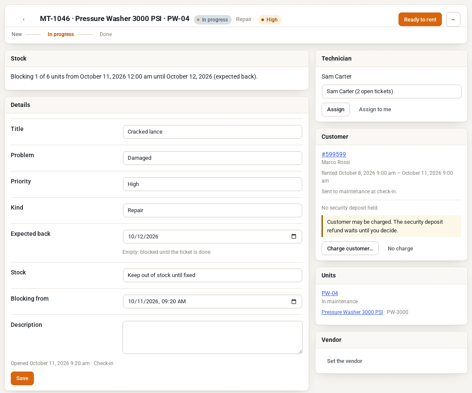Open the Priority dropdown showing High
This screenshot has width=472, height=393.
212,184
